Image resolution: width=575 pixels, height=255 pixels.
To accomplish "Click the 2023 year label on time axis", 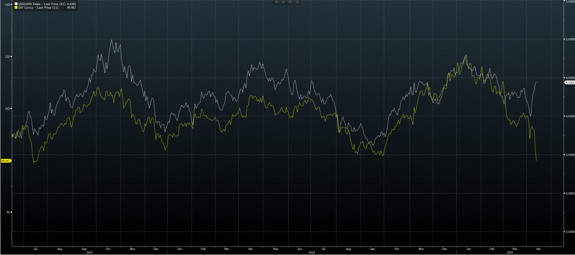I will tap(89, 253).
